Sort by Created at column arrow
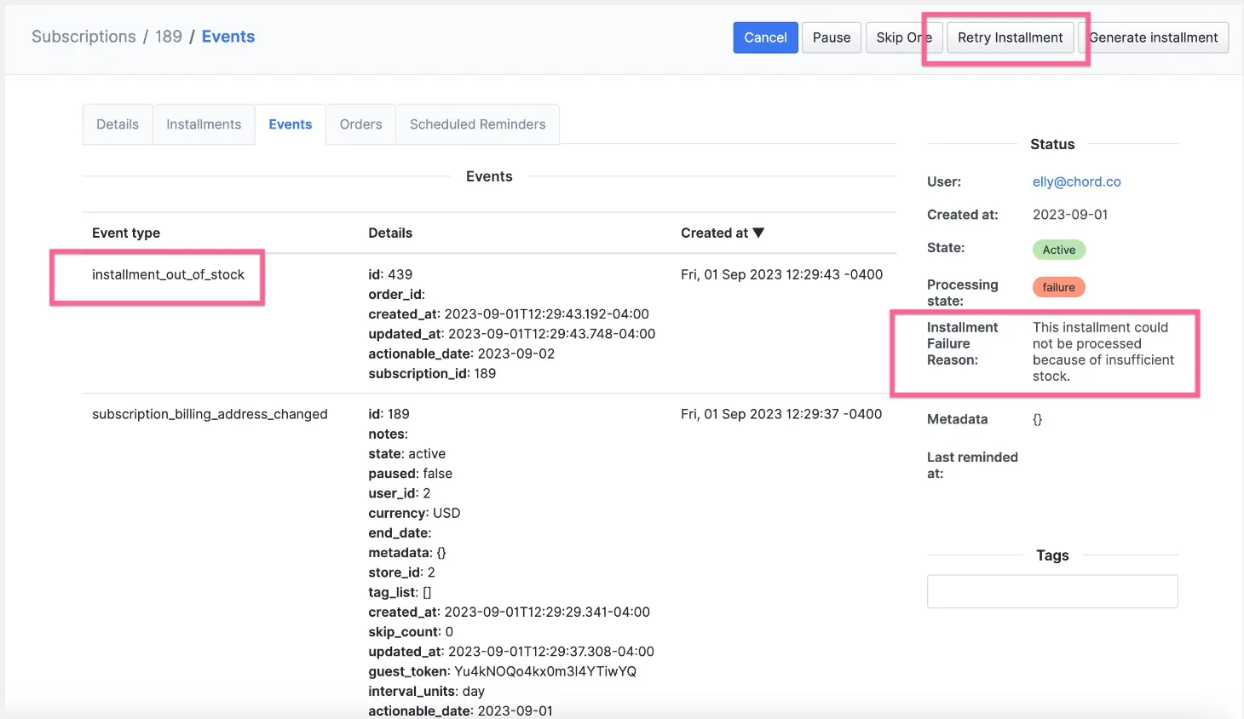Image resolution: width=1244 pixels, height=719 pixels. [758, 233]
